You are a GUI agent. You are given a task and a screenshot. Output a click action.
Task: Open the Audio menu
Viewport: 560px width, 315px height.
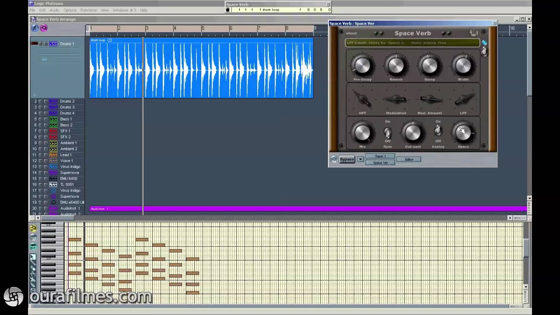point(54,10)
